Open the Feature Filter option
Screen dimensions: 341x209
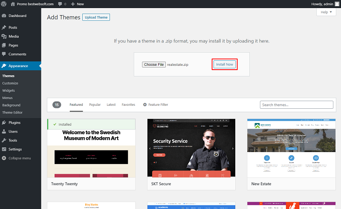pos(156,104)
